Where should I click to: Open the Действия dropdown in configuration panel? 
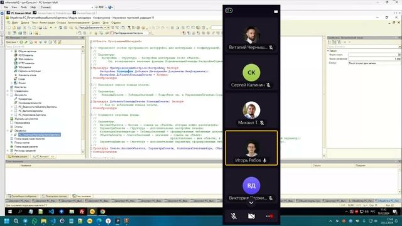coord(12,42)
